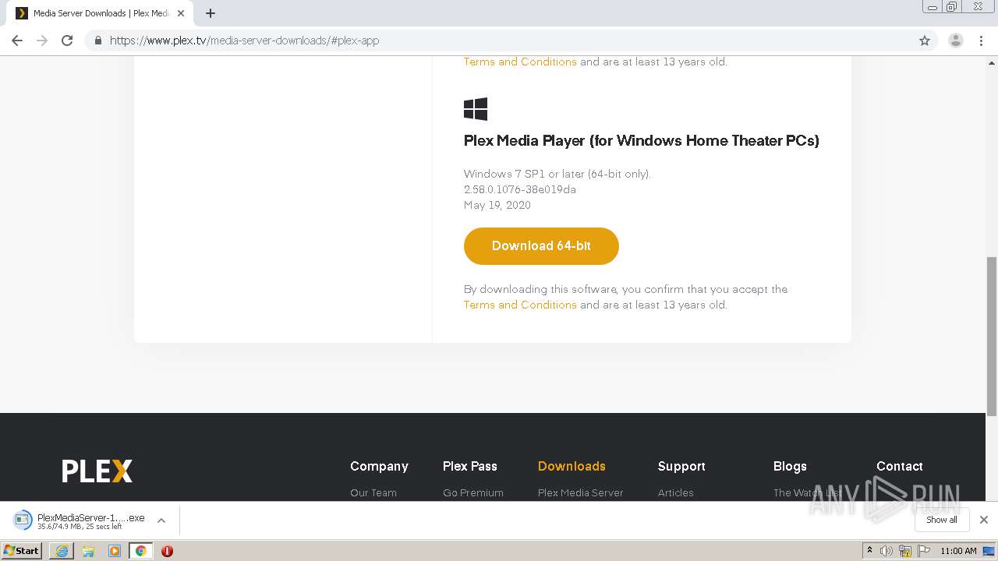
Task: Open the Articles footer link
Action: (x=676, y=492)
